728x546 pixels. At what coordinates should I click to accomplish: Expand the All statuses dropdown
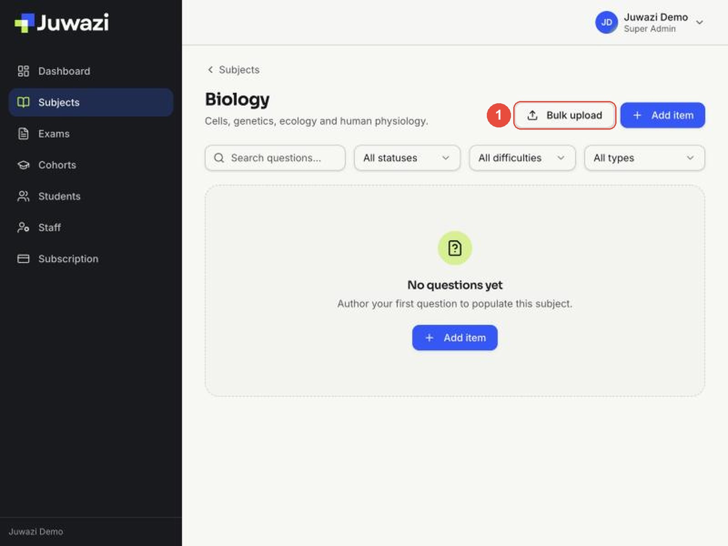(407, 158)
